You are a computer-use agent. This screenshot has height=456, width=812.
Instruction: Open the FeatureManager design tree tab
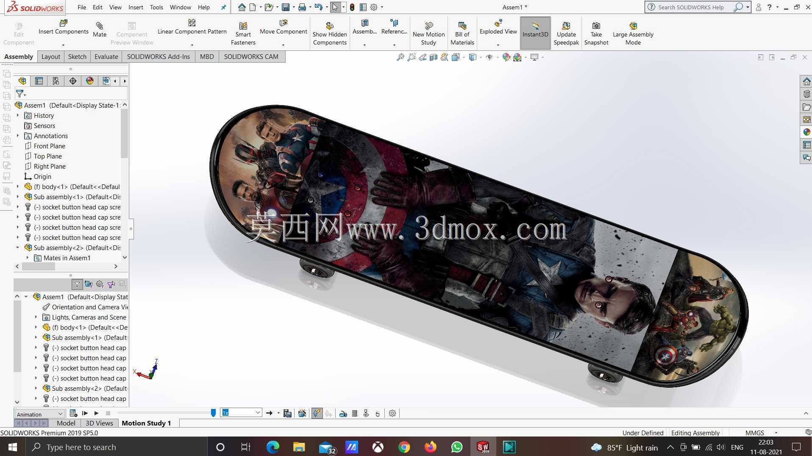pyautogui.click(x=22, y=81)
